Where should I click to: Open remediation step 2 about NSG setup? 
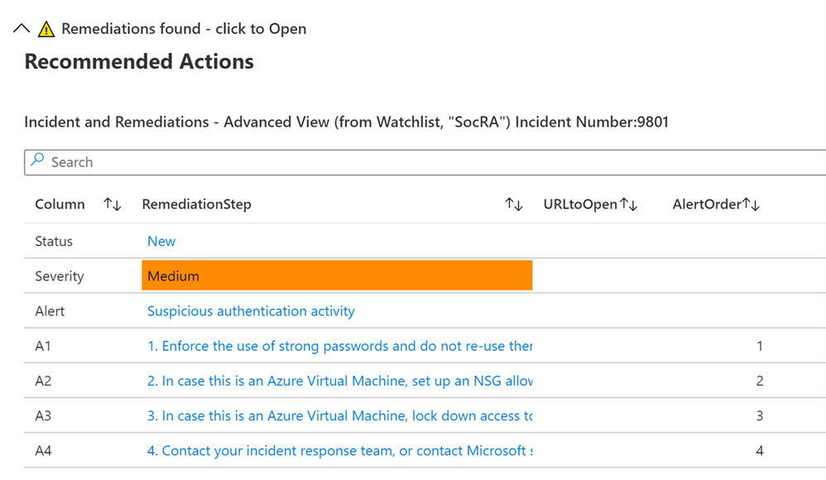[x=339, y=381]
